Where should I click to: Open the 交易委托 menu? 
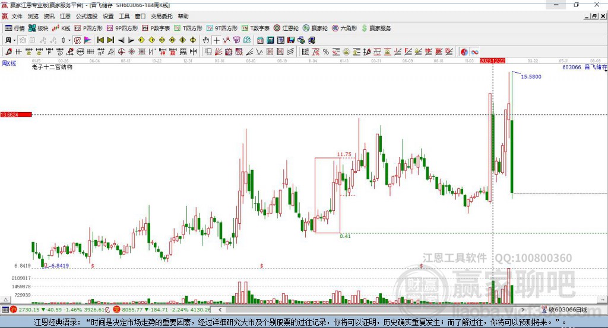(x=161, y=16)
